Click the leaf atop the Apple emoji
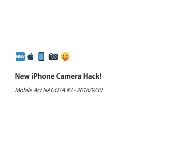The height and width of the screenshot is (146, 195). point(32,54)
